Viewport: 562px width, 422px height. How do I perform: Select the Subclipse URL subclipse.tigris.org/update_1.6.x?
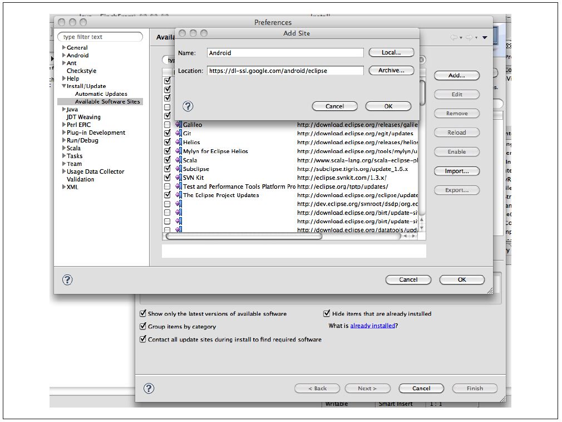click(x=352, y=169)
